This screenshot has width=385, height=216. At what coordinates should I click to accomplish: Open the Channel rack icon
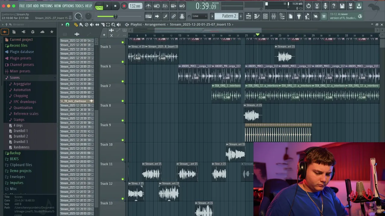click(x=265, y=16)
